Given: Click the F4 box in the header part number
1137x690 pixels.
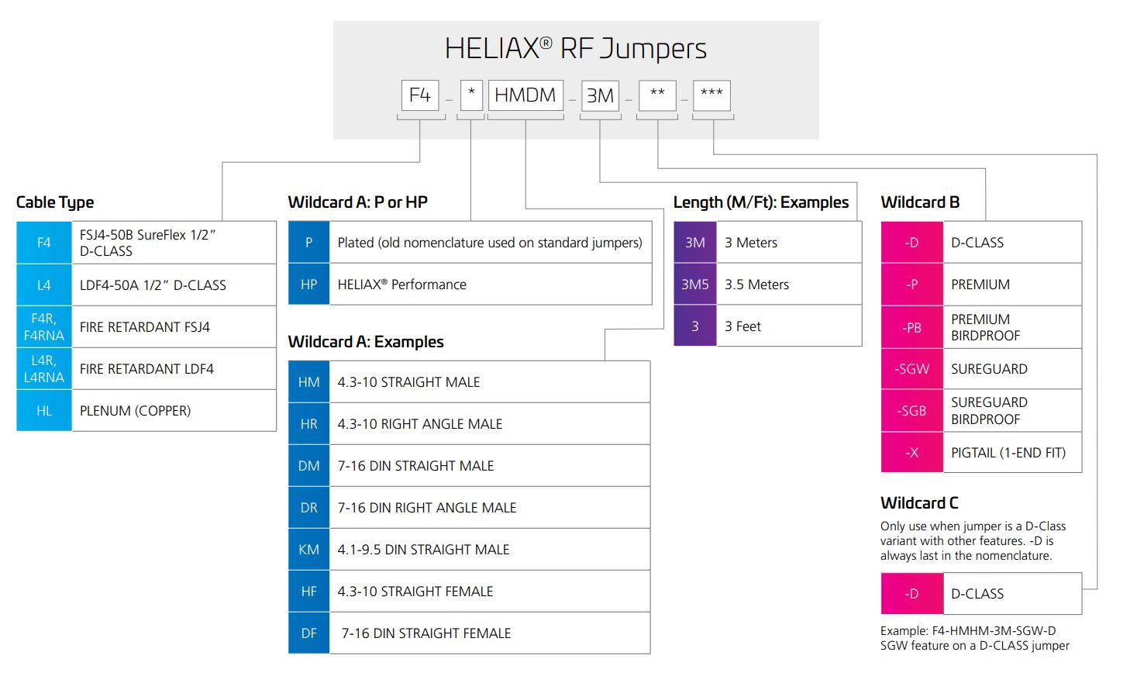Looking at the screenshot, I should (x=420, y=95).
